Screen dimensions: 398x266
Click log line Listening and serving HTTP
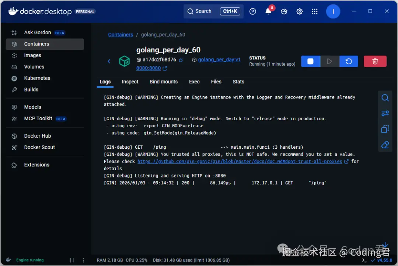[165, 176]
